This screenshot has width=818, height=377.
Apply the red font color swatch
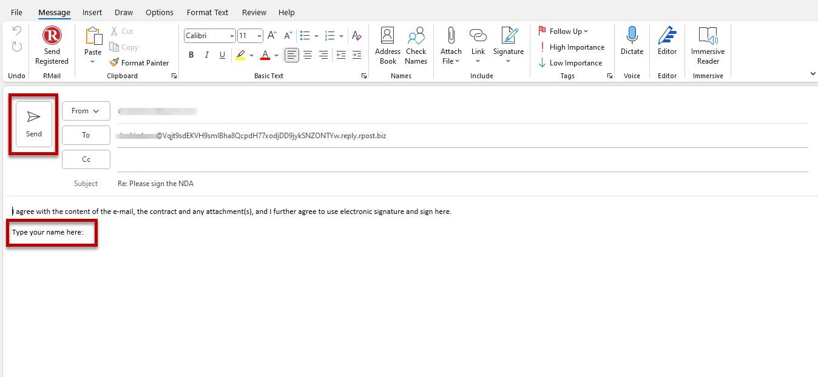(x=265, y=55)
